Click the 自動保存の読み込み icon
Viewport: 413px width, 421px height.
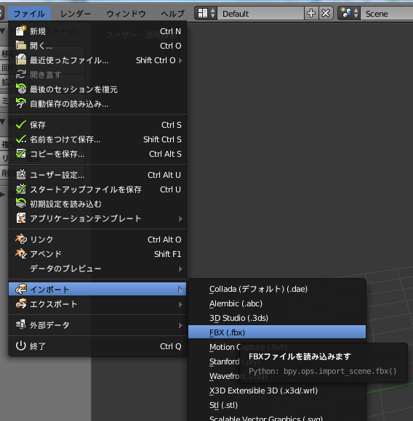tap(20, 103)
